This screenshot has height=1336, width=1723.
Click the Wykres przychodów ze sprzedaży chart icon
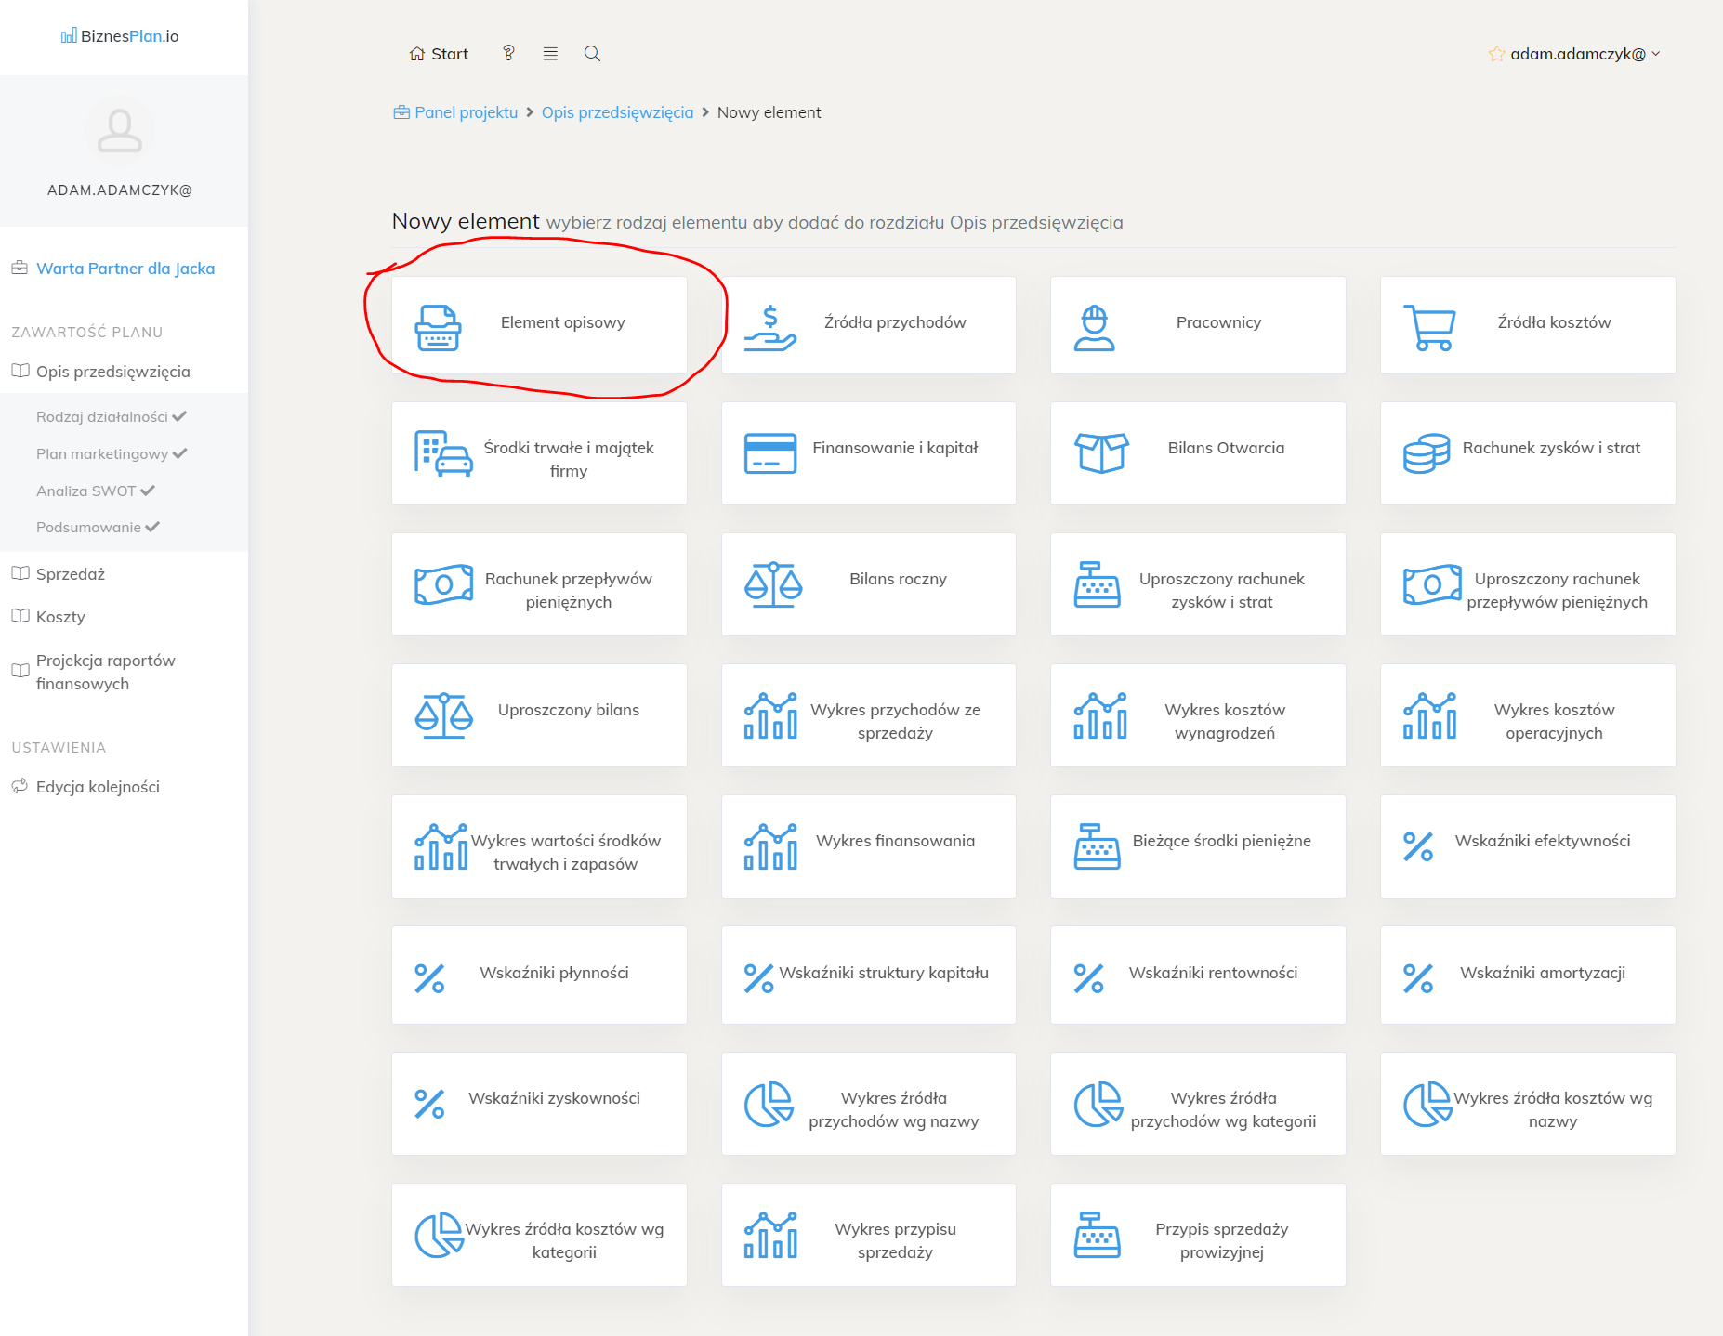click(x=770, y=715)
